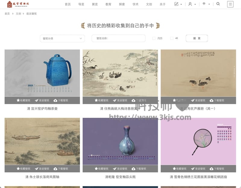The width and height of the screenshot is (241, 188).
Task: Send the 任熊画姚大梅诗意册 wallpaper
Action: [x=120, y=100]
